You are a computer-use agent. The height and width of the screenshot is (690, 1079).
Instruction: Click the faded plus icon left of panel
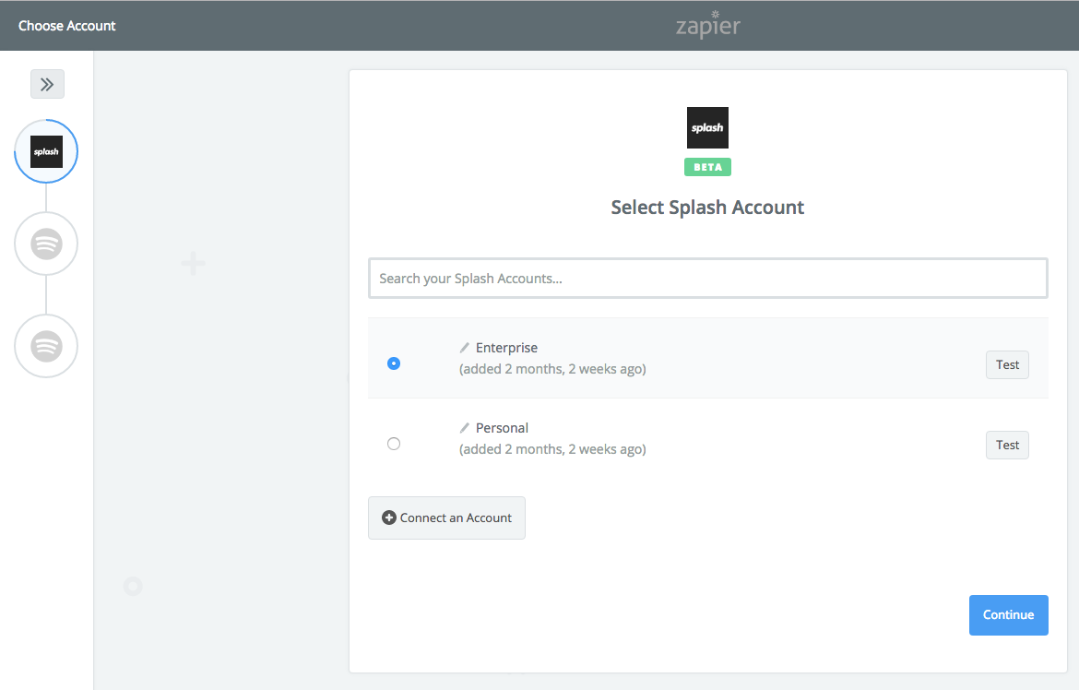(x=193, y=263)
